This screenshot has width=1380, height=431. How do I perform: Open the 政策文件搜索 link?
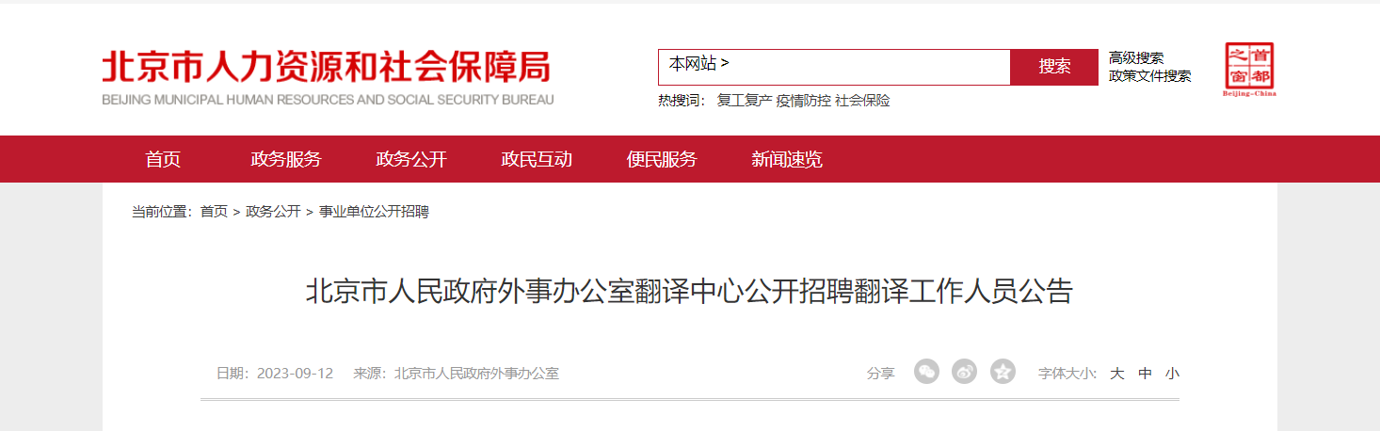[x=1150, y=76]
